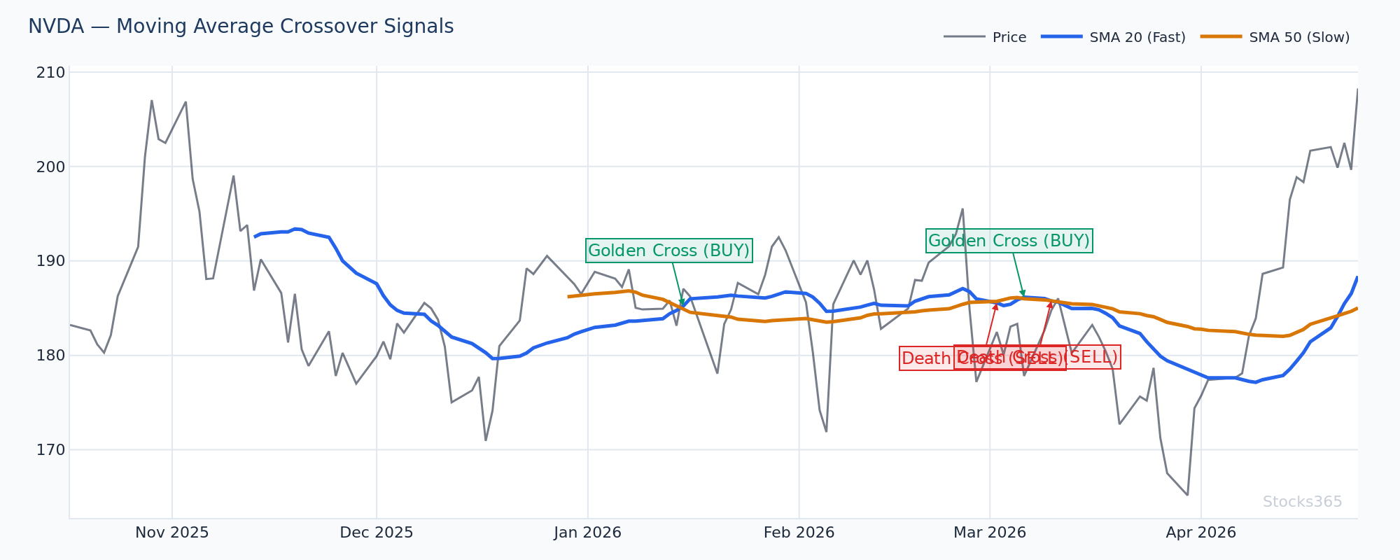Toggle the SMA 20 (Fast) legend entry
This screenshot has height=560, width=1400.
click(1137, 38)
